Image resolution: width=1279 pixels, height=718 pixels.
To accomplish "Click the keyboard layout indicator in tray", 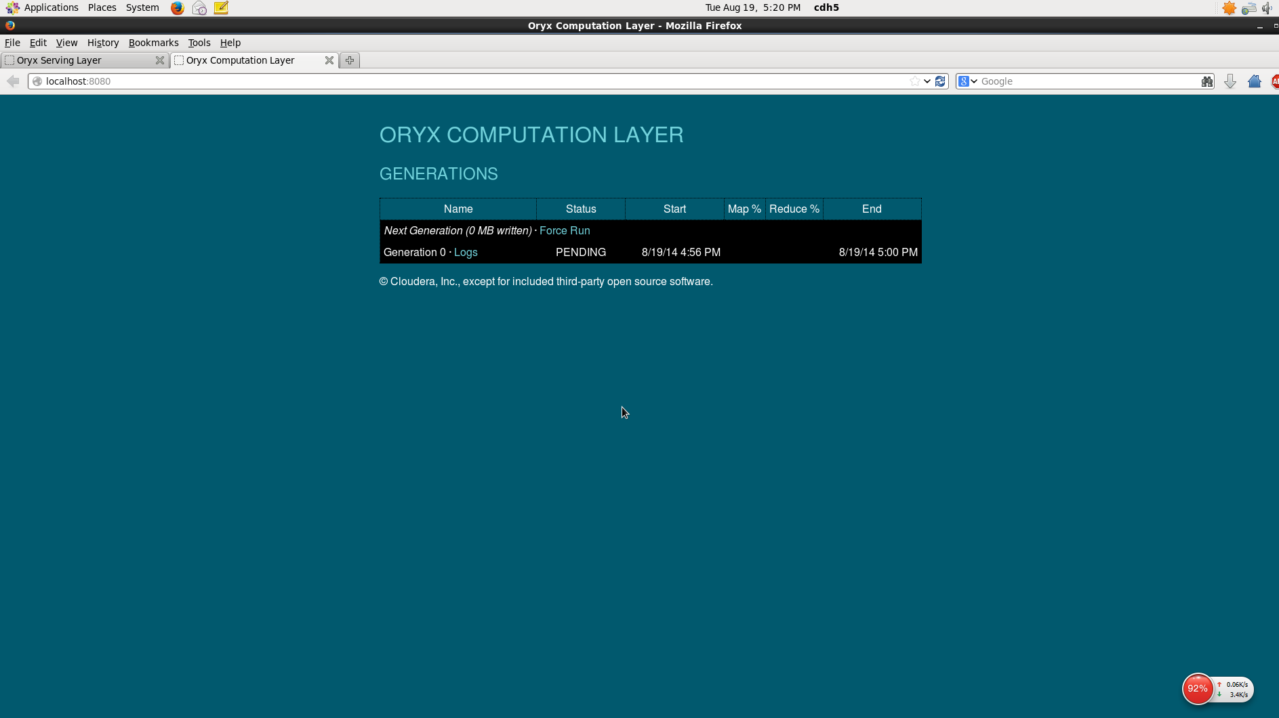I will coord(1249,8).
